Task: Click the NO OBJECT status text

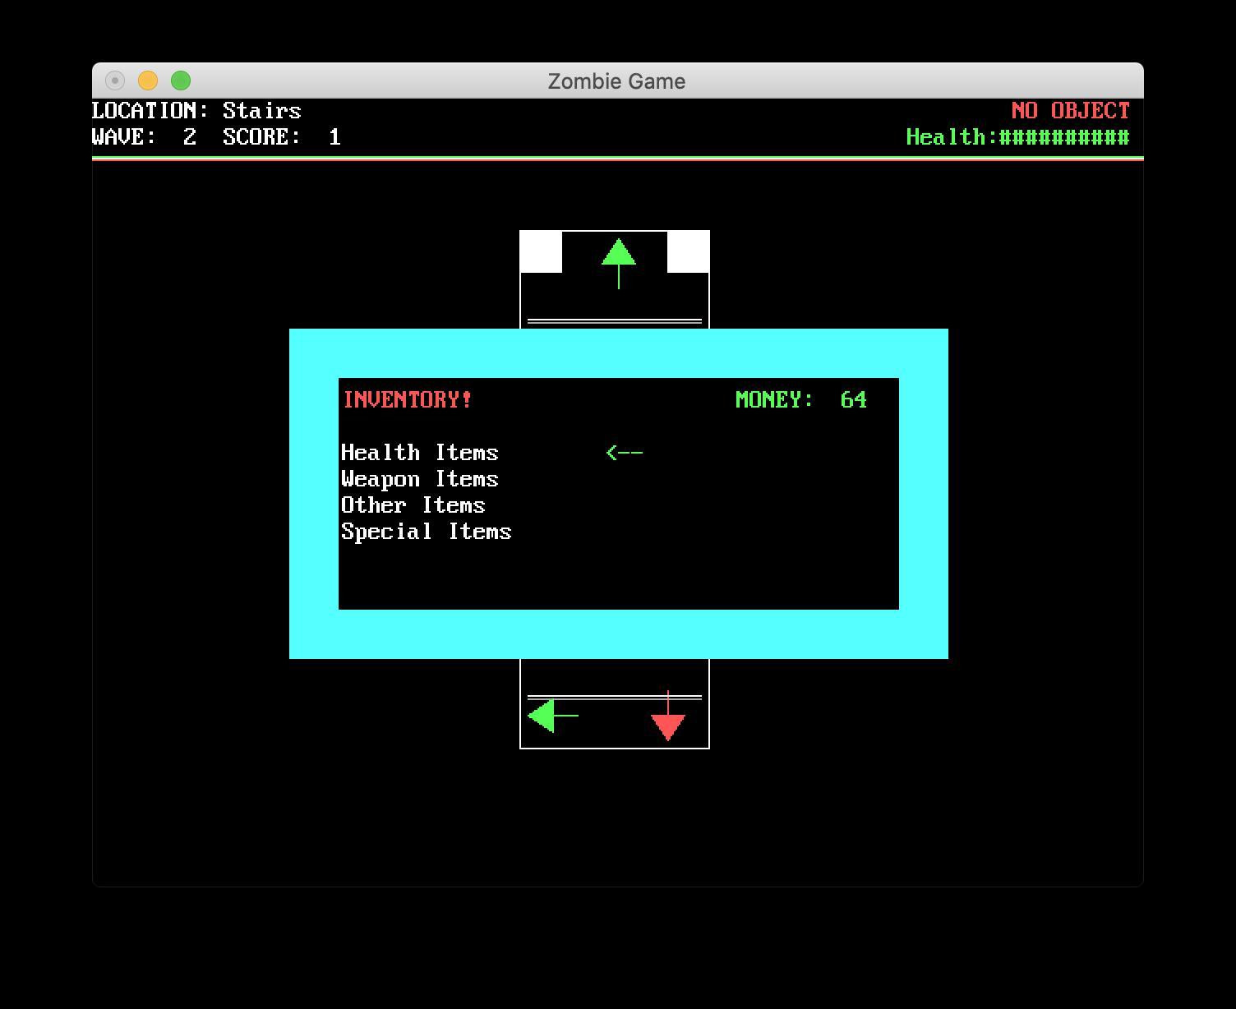Action: tap(1071, 111)
